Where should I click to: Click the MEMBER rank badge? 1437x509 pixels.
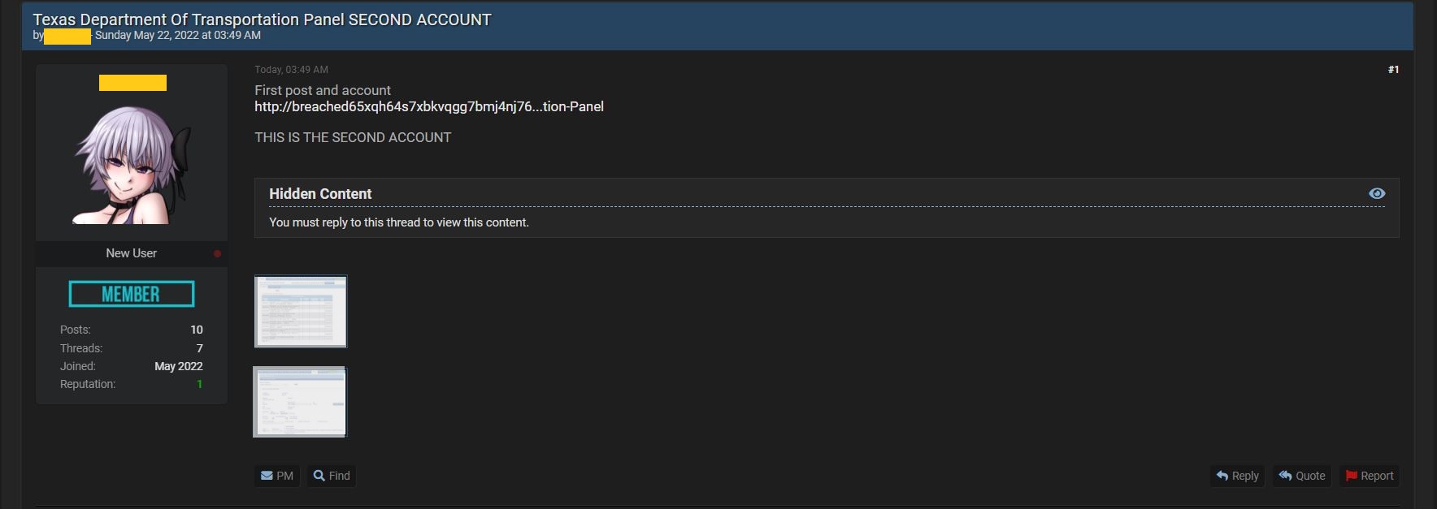(132, 294)
